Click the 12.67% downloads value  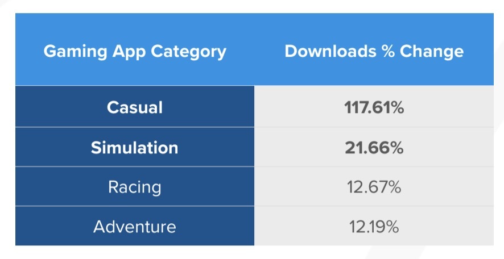(374, 187)
